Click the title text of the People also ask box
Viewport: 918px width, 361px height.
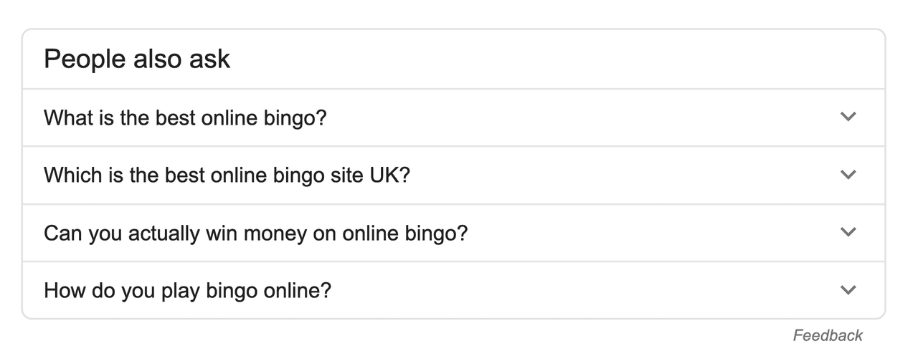(137, 59)
